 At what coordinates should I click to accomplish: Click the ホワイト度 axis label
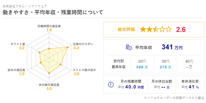pyautogui.click(x=18, y=44)
